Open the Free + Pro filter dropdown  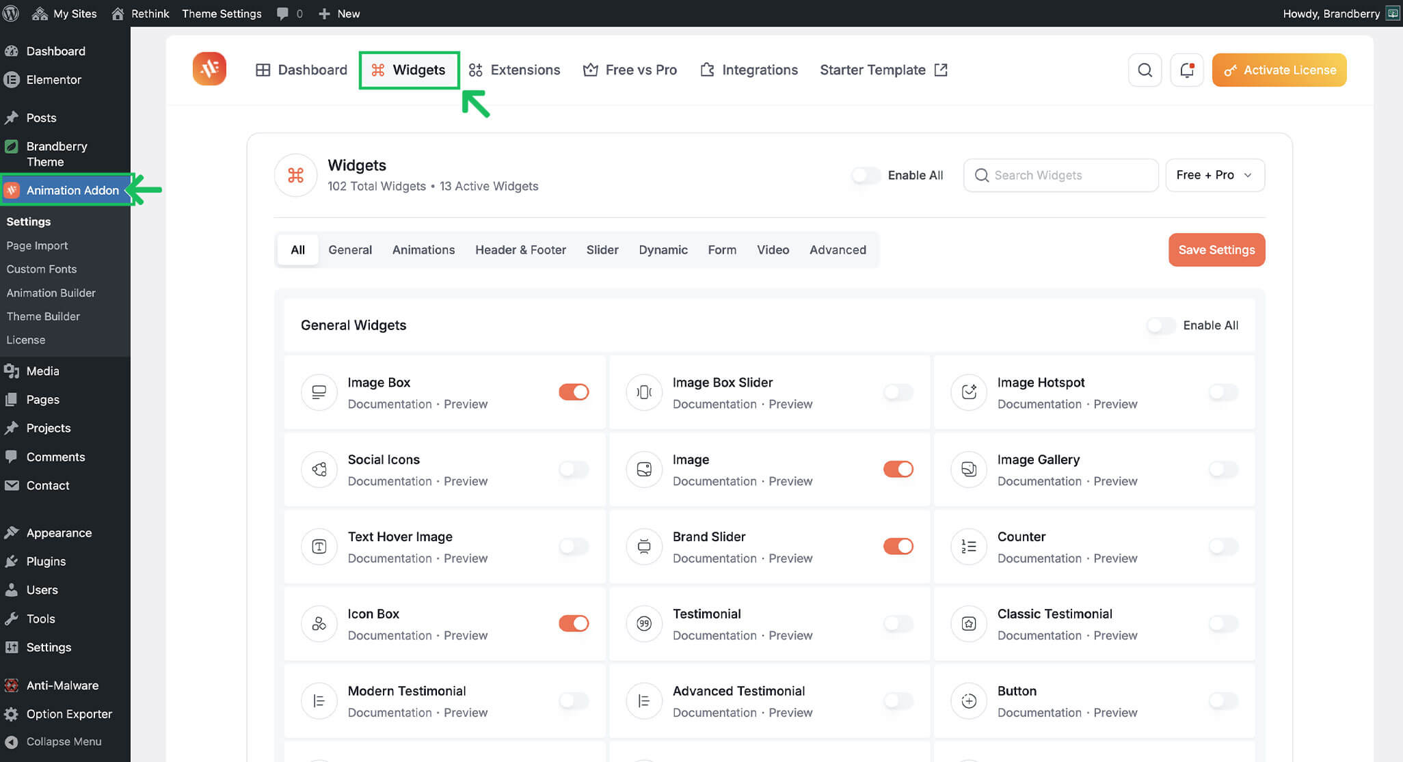1214,175
